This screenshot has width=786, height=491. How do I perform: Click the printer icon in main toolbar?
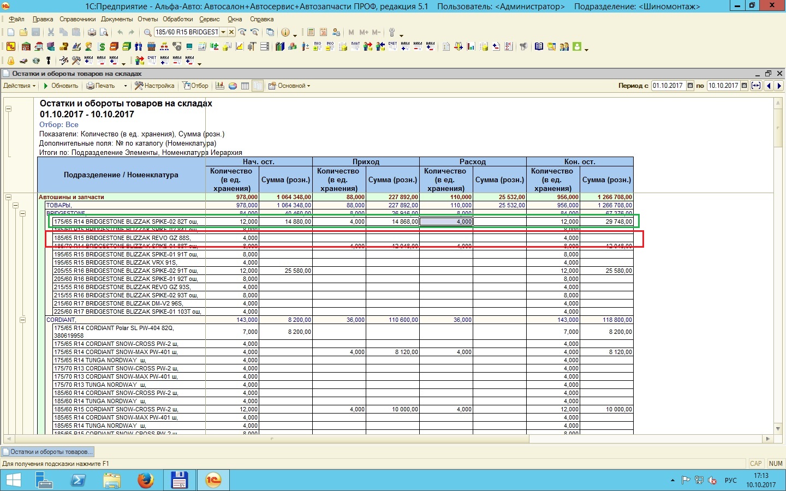92,32
